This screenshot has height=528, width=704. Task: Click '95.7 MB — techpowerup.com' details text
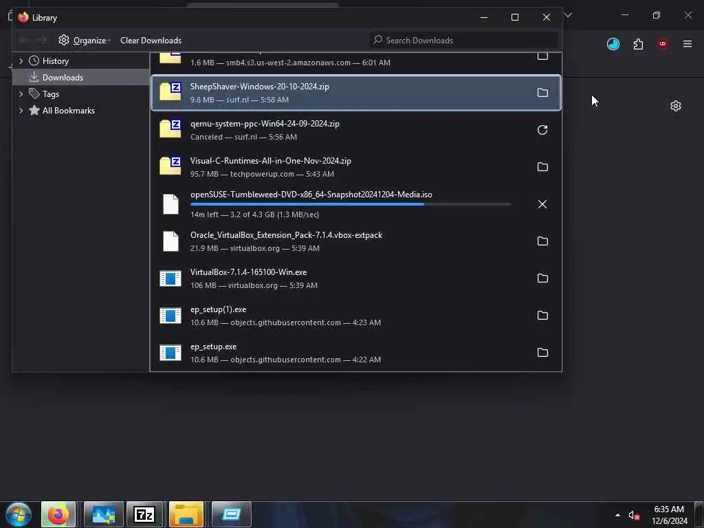point(262,174)
